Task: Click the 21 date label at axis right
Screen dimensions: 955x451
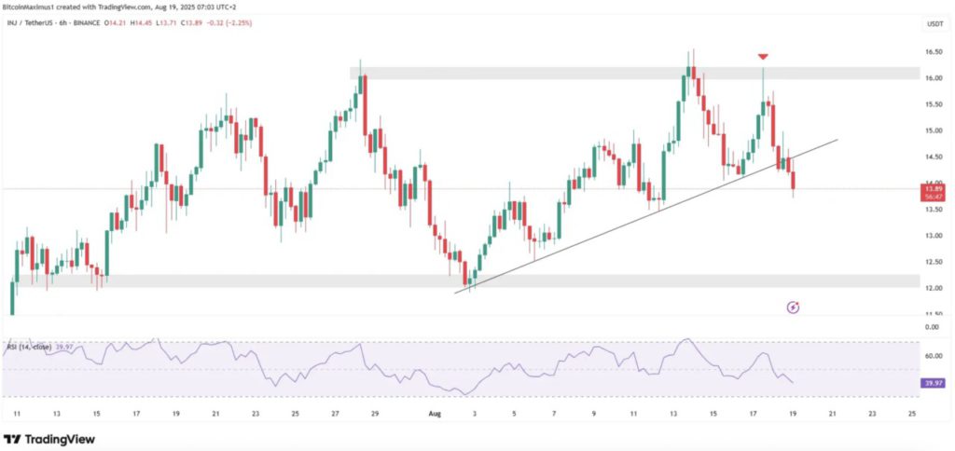Action: [x=832, y=411]
